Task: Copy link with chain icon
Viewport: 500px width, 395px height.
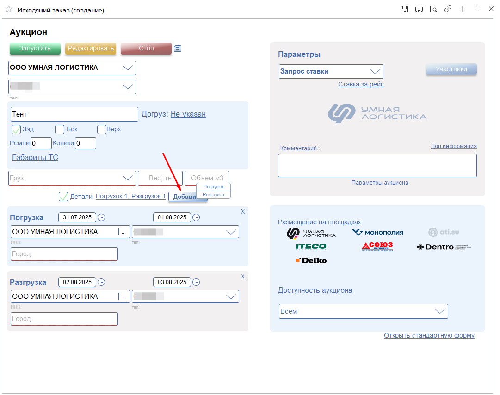Action: tap(448, 9)
